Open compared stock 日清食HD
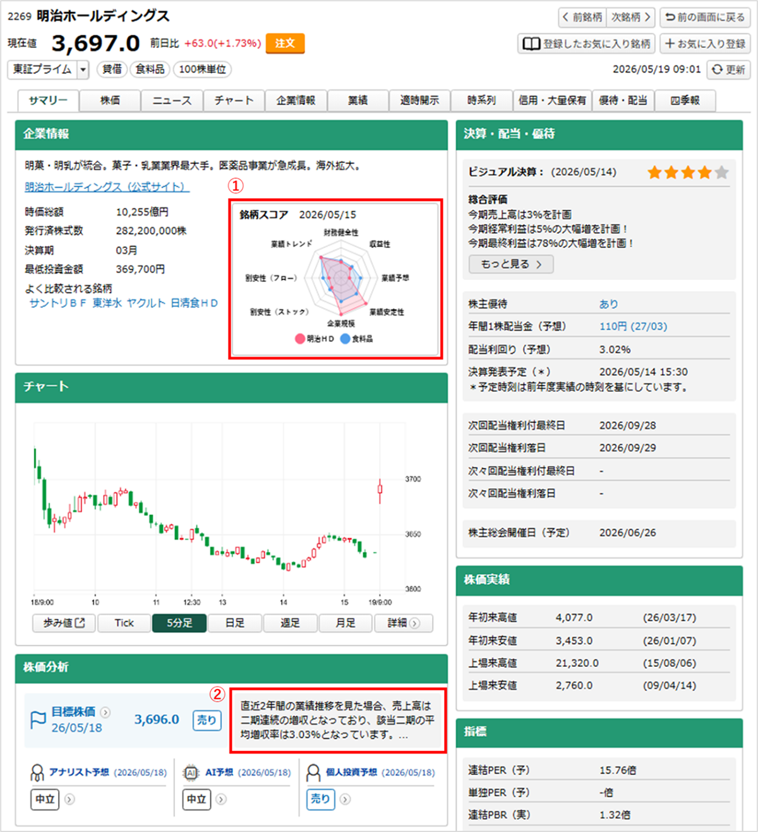Viewport: 758px width, 832px height. (x=194, y=303)
